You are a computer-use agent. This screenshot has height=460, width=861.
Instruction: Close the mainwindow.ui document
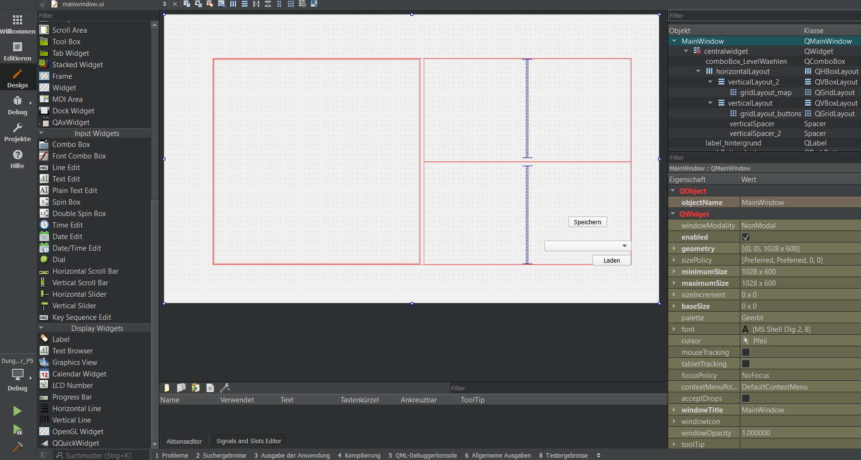coord(175,4)
